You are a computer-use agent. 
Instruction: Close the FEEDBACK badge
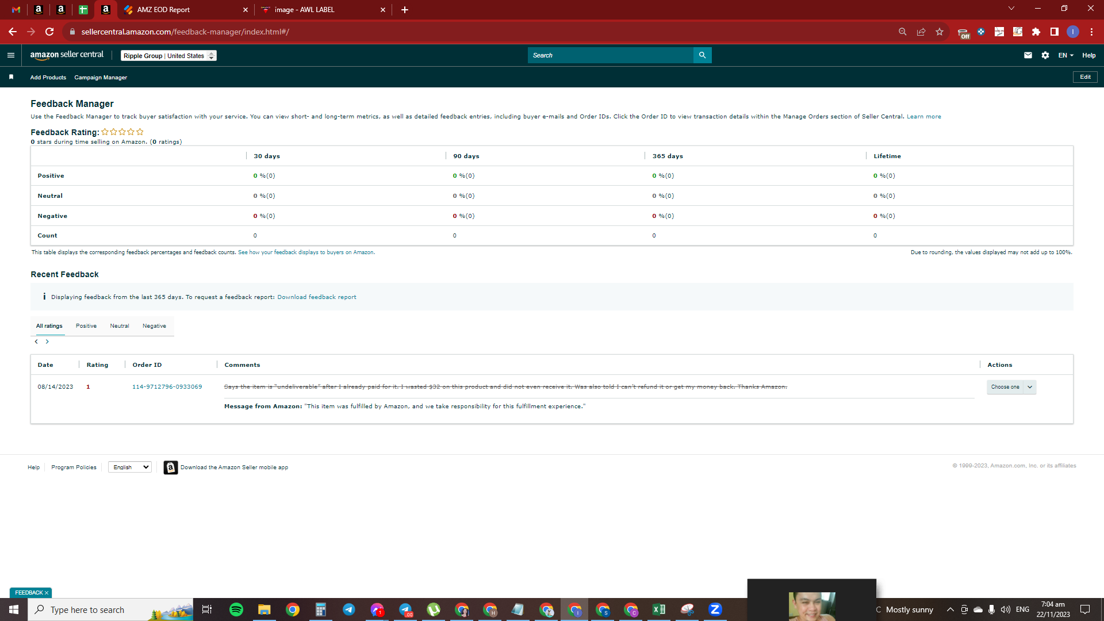tap(47, 593)
